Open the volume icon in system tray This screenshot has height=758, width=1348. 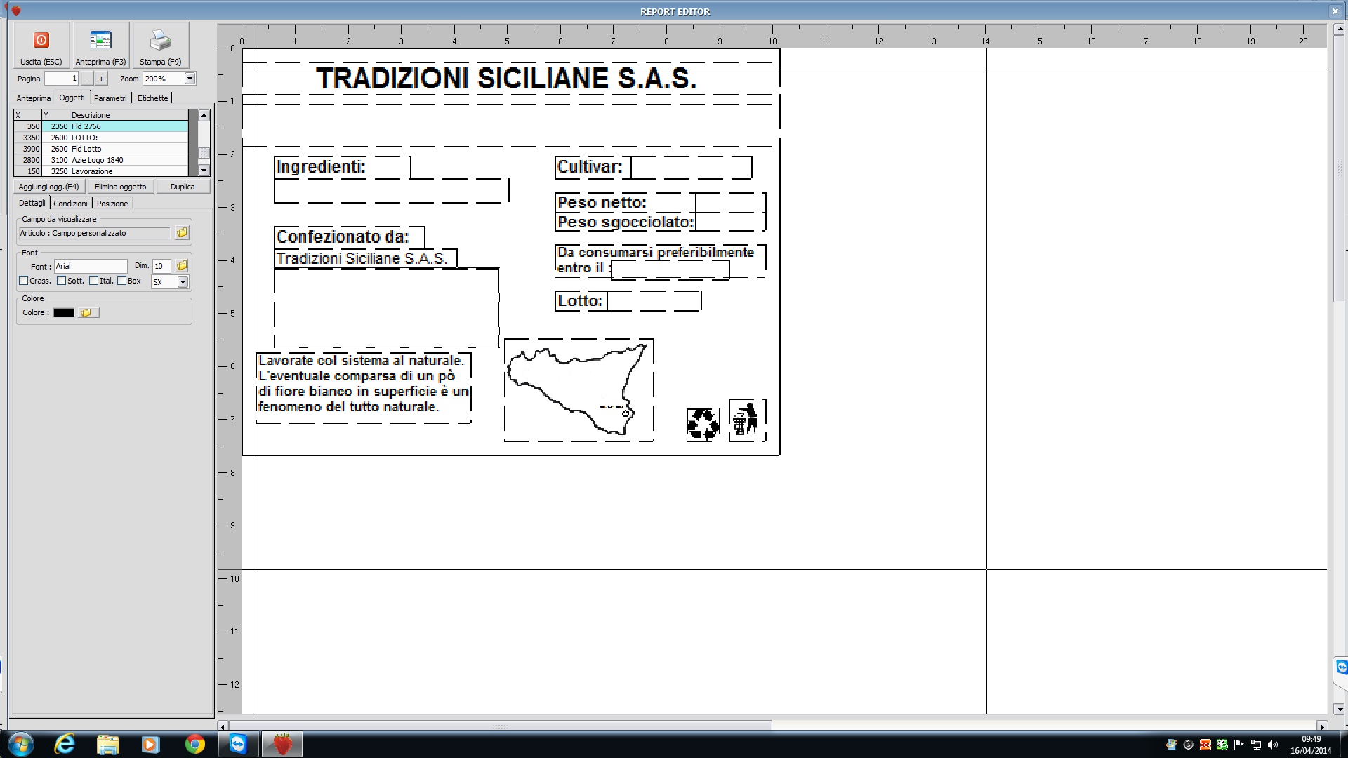(1273, 745)
